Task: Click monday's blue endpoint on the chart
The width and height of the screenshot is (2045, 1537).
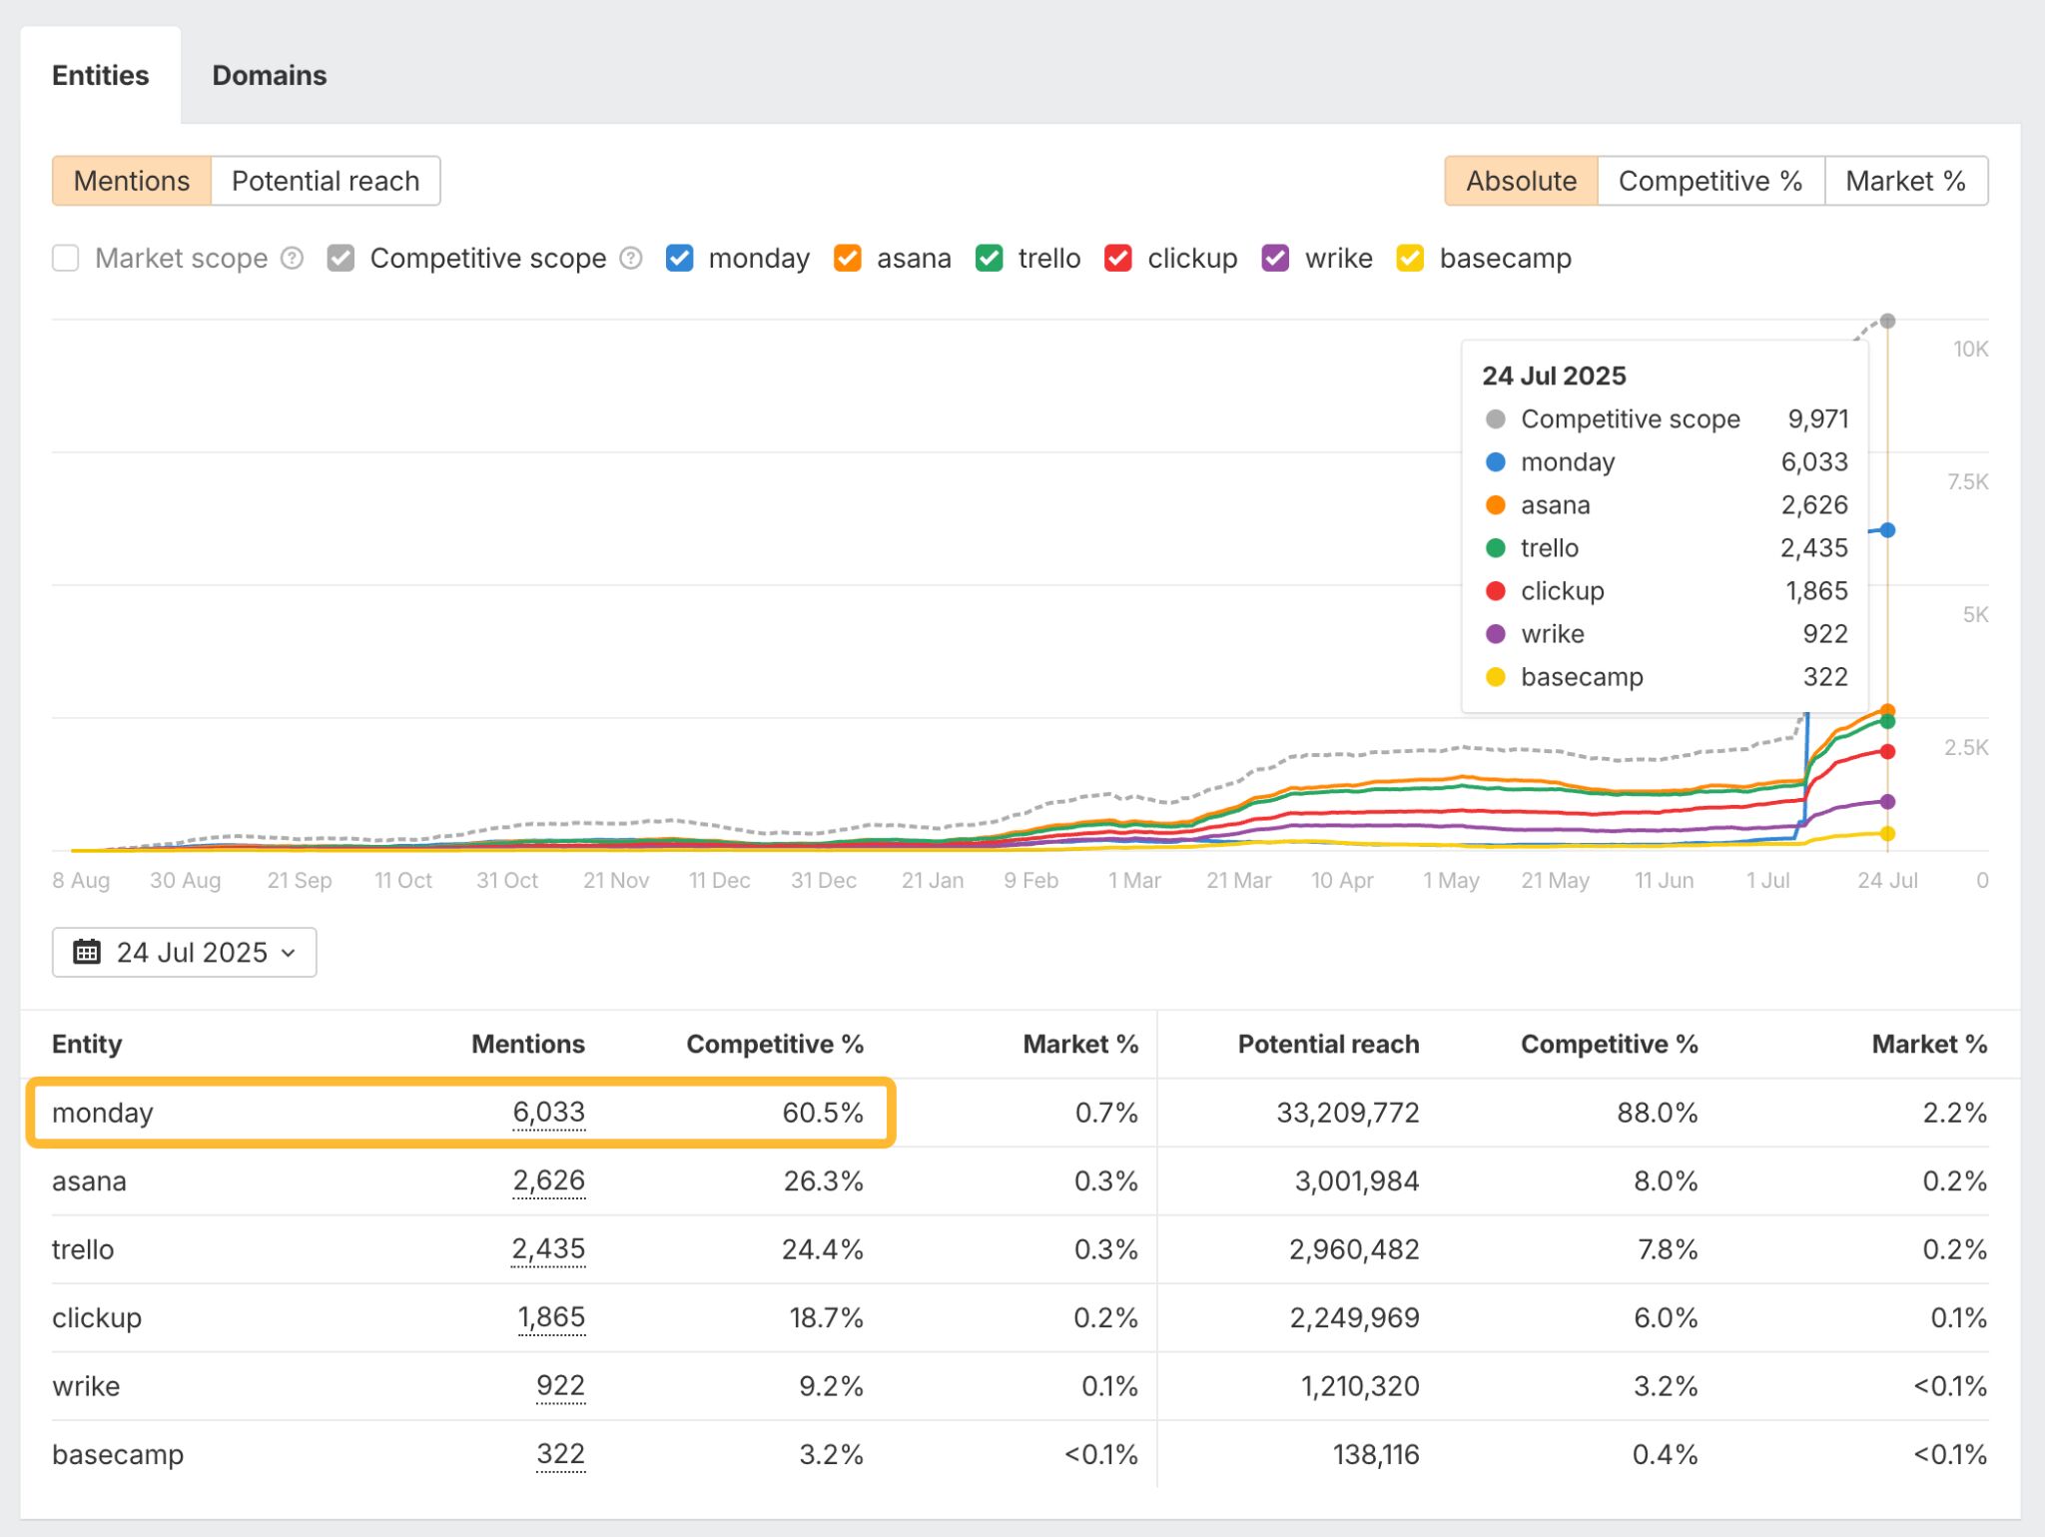Action: [1887, 530]
